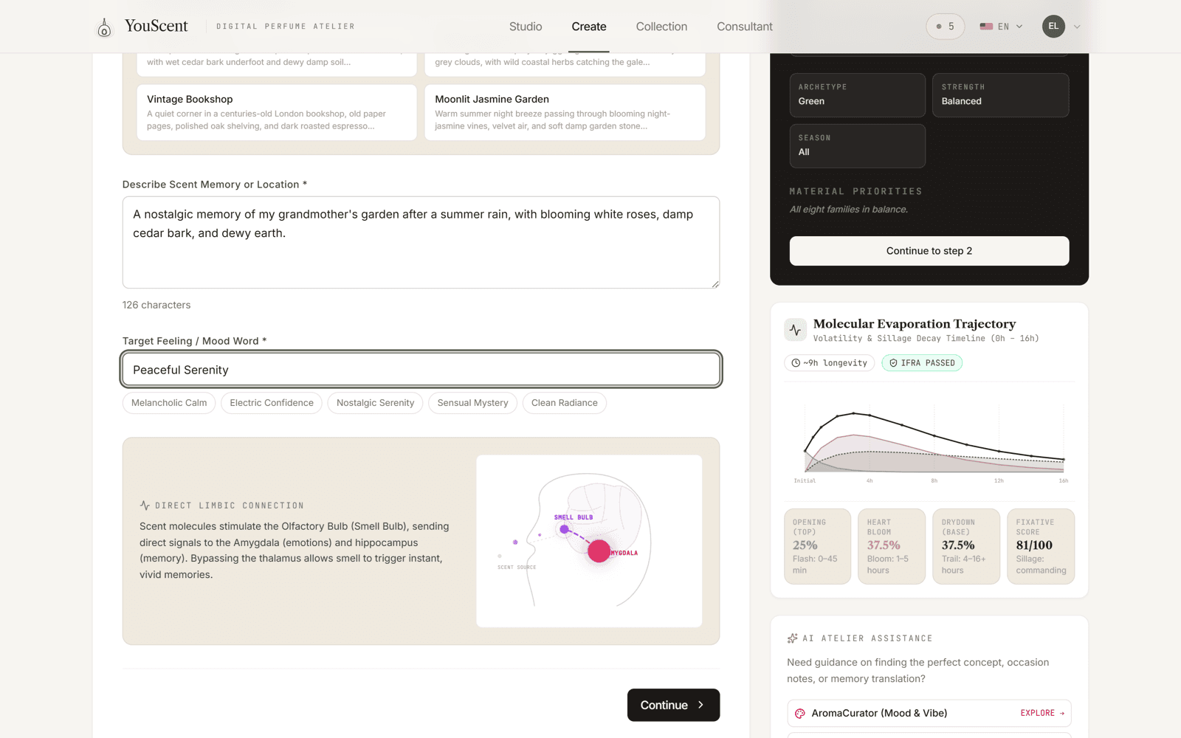Click the Drydown (Base) 37.5% card

(966, 546)
